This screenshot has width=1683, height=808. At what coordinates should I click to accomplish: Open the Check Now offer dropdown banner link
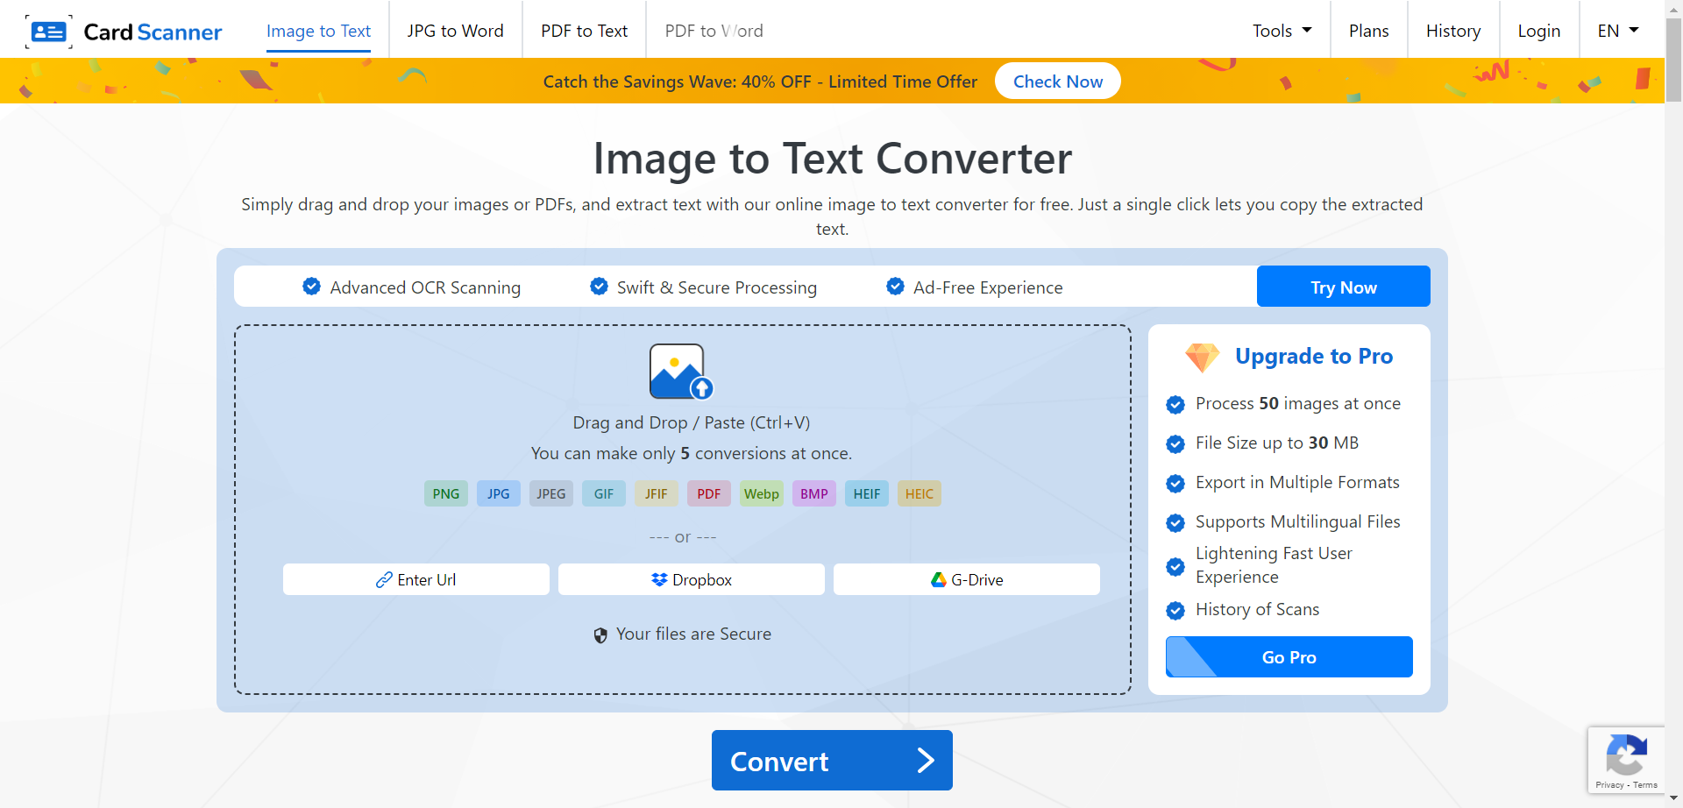[1057, 81]
